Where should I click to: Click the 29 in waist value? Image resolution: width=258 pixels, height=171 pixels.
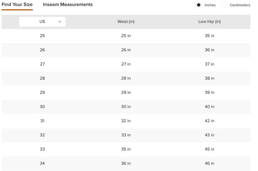click(x=126, y=93)
